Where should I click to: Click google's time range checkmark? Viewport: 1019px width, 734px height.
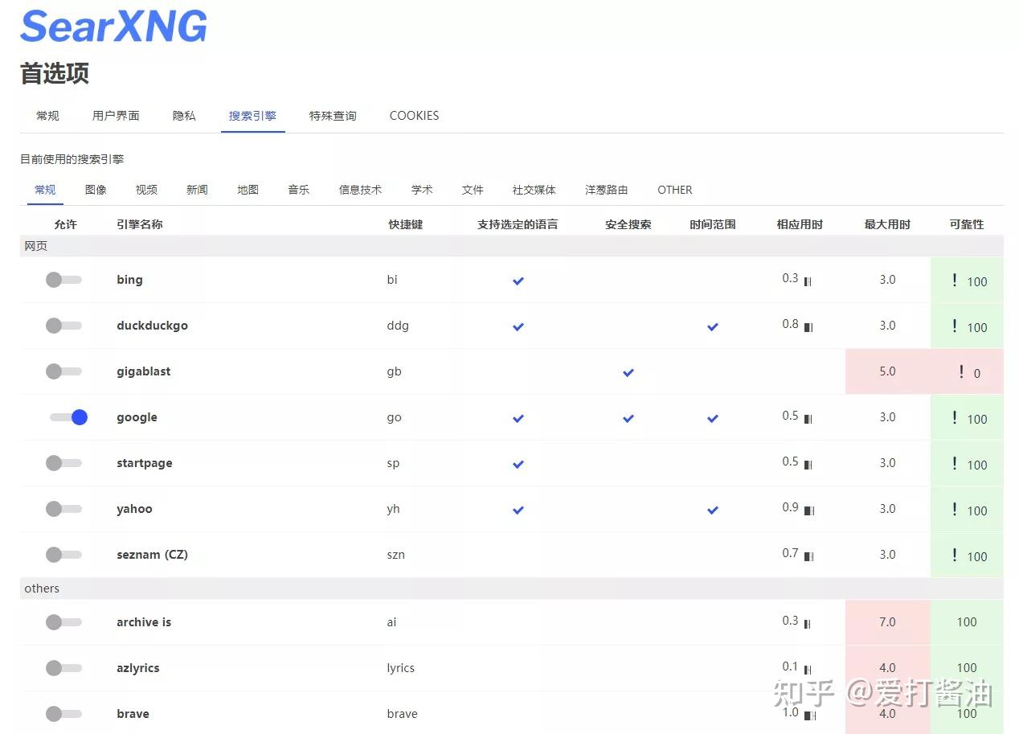tap(713, 418)
